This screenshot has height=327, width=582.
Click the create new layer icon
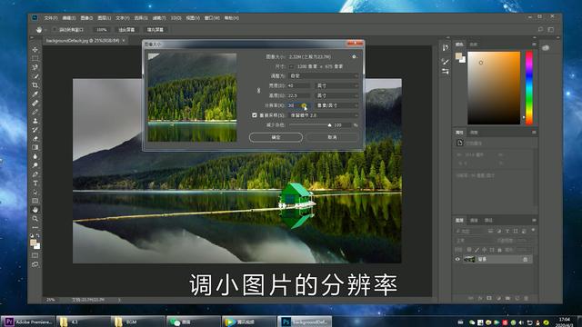point(517,298)
